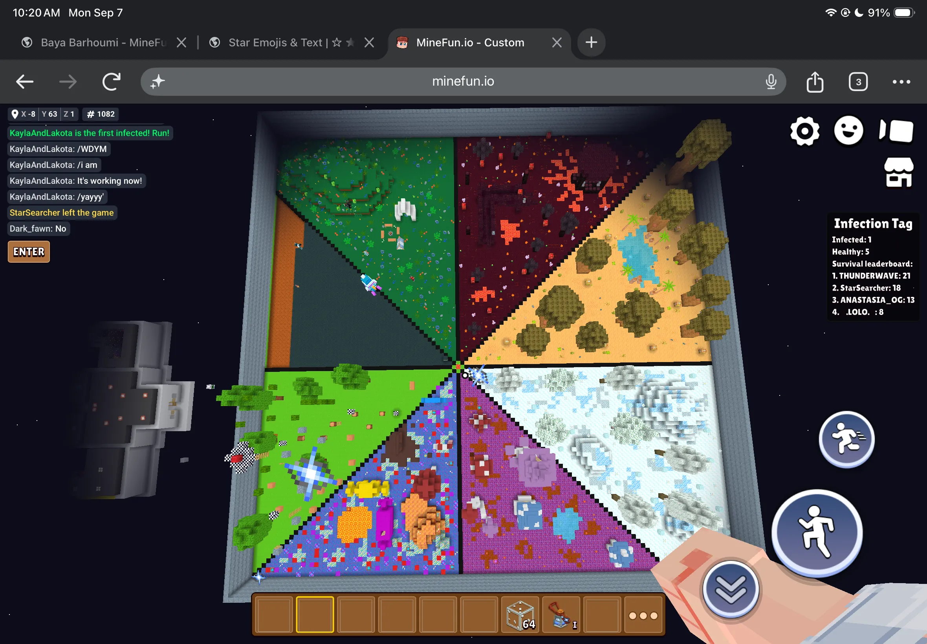Open the share sheet icon
The width and height of the screenshot is (927, 644).
pos(815,82)
